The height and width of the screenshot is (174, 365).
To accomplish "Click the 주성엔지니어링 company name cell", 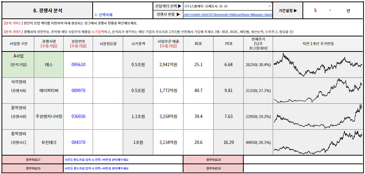I will (49, 117).
